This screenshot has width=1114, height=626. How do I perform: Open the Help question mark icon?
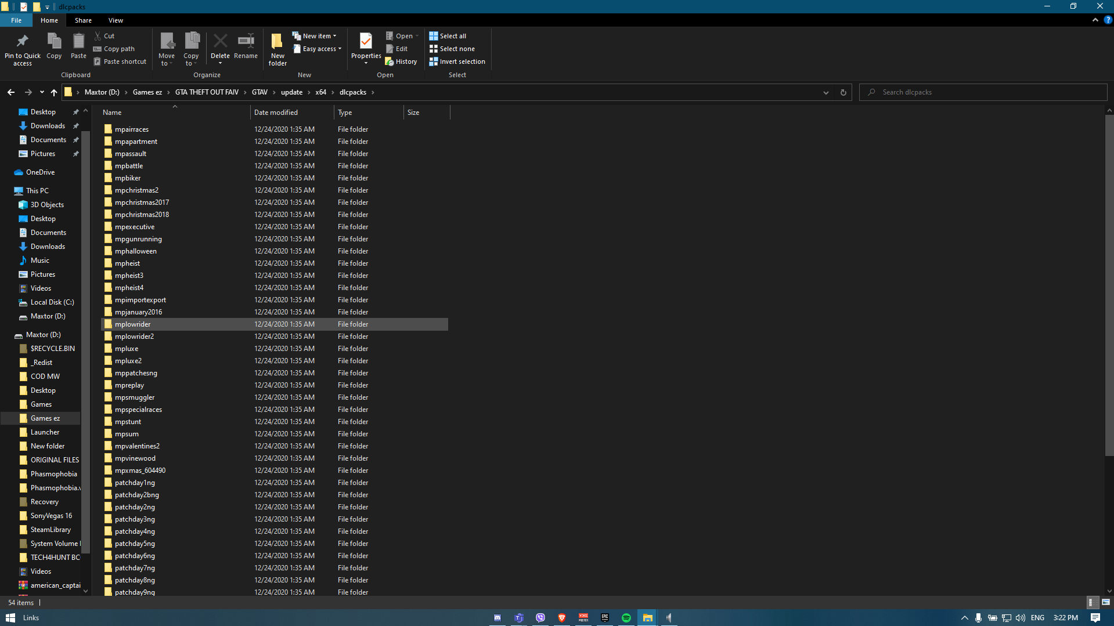1108,20
